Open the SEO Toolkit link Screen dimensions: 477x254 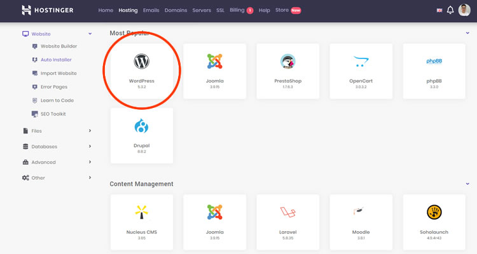(53, 114)
